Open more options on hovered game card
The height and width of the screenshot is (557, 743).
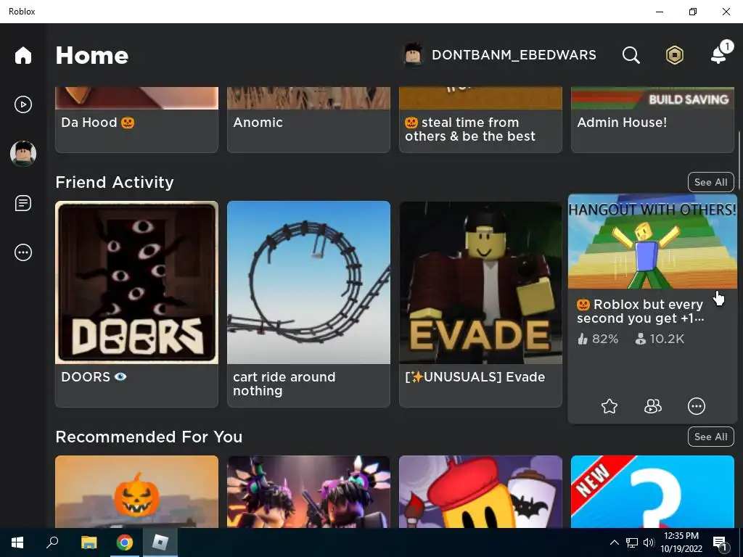(x=696, y=406)
